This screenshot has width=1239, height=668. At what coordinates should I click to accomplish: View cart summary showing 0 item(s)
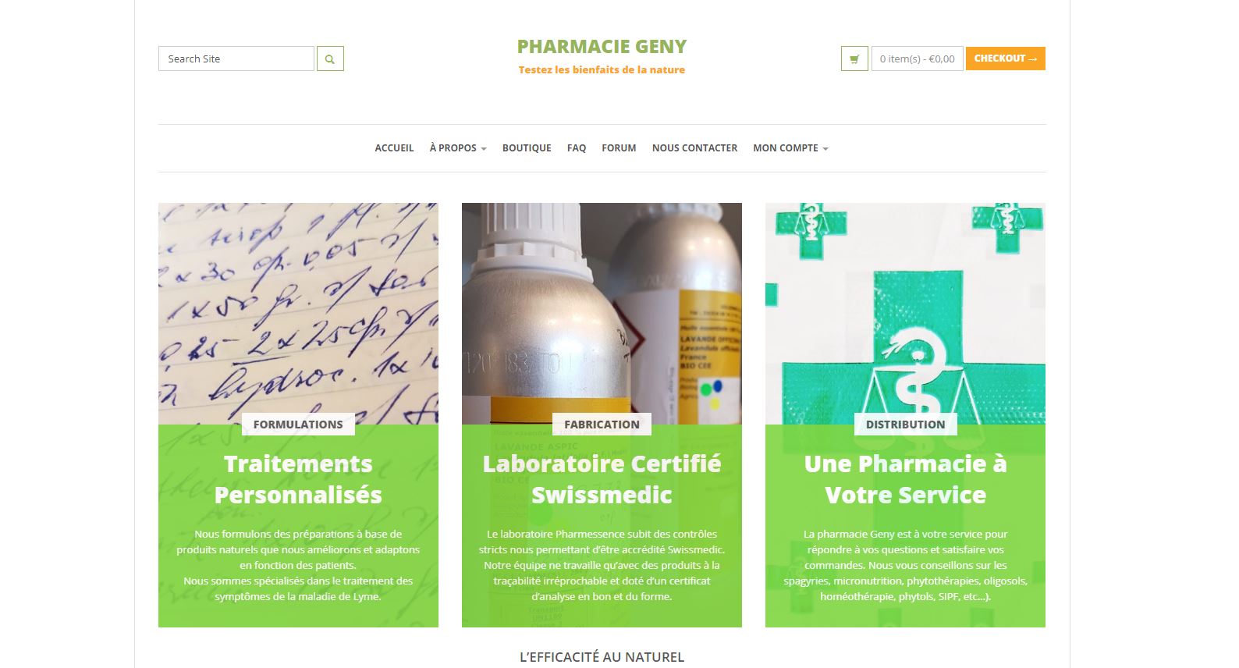click(918, 59)
